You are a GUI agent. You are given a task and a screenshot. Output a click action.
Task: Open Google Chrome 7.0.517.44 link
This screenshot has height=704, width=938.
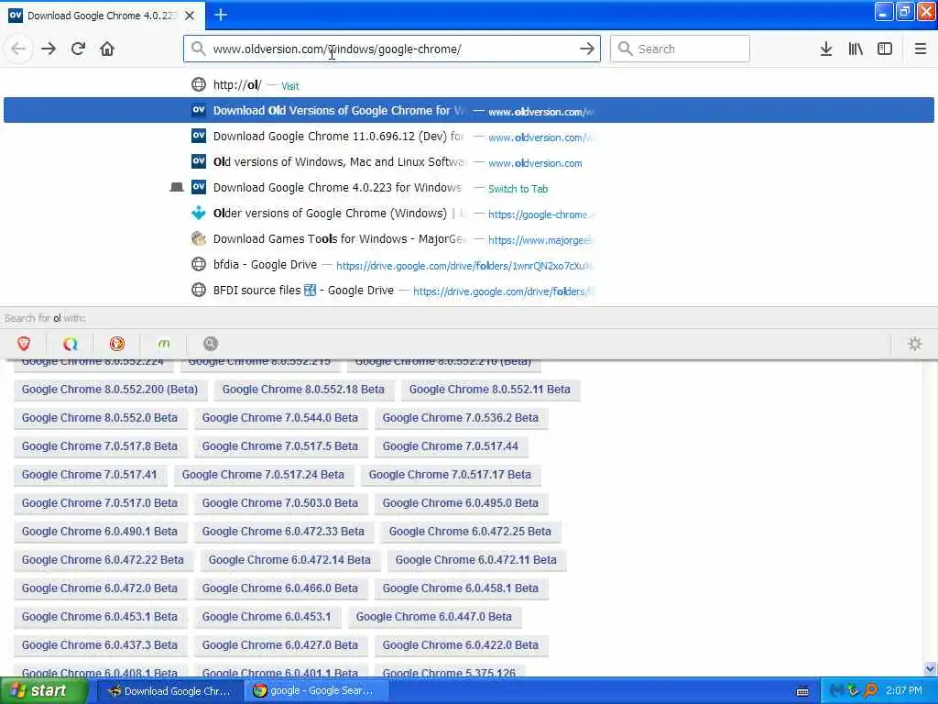point(451,446)
